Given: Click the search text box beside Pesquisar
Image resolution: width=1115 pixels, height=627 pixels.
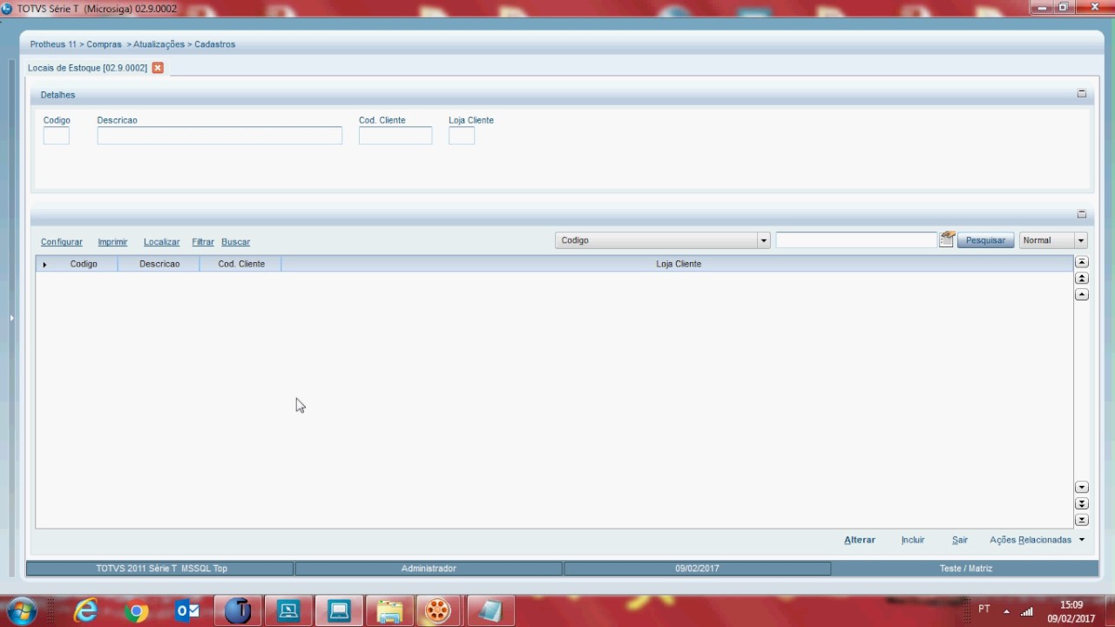Looking at the screenshot, I should tap(856, 240).
